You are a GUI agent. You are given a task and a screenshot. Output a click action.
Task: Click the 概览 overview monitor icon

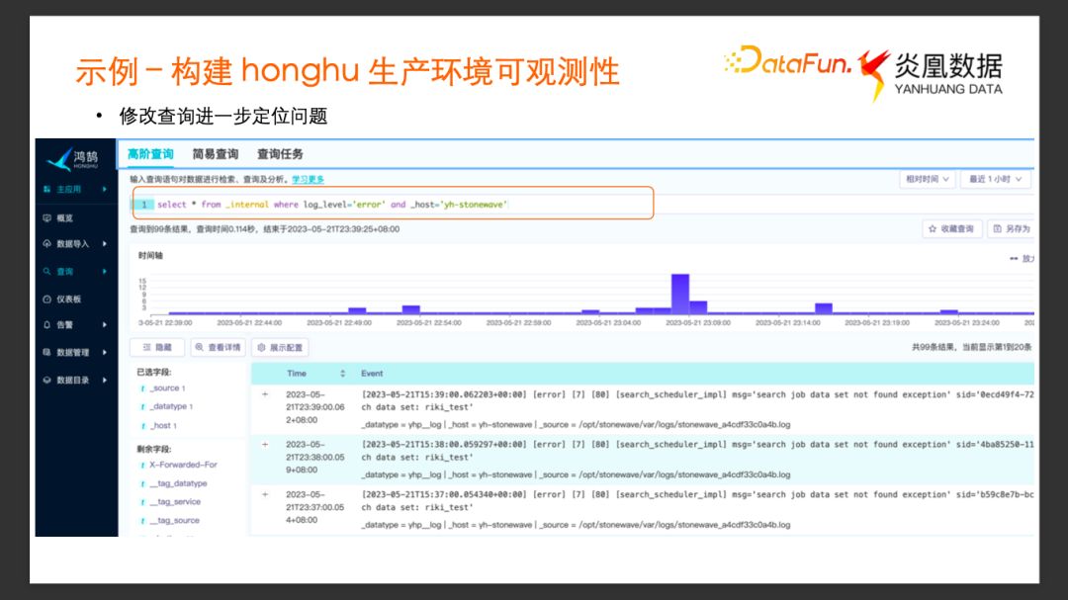47,218
